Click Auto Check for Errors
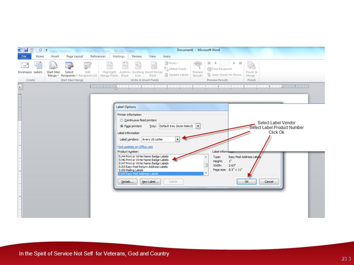Image resolution: width=354 pixels, height=265 pixels. coord(225,75)
